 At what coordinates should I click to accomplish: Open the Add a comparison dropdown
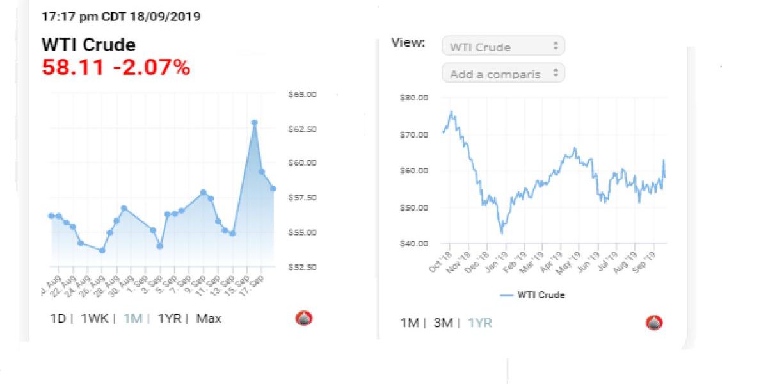point(503,74)
